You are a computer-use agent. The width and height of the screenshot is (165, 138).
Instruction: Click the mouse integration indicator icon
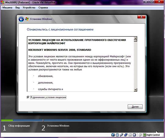click(x=140, y=135)
